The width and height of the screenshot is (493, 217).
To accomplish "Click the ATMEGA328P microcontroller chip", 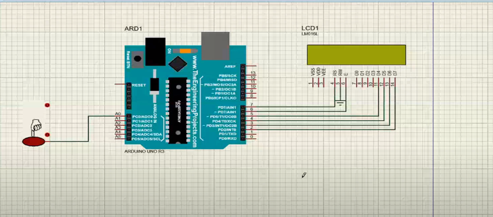I will [178, 110].
